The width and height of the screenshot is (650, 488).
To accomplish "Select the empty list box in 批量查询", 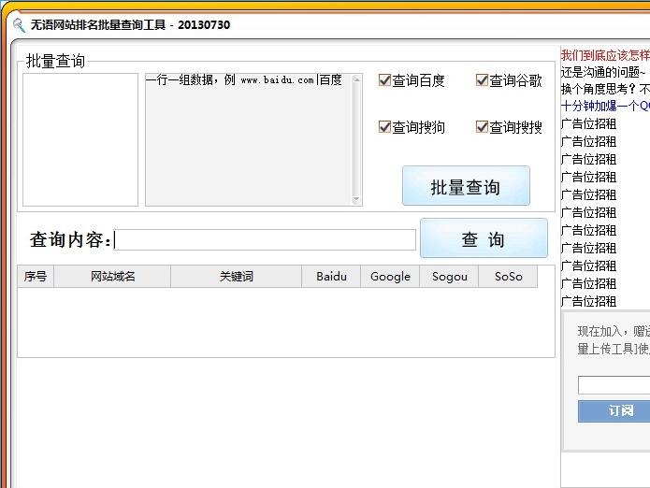I will tap(80, 139).
